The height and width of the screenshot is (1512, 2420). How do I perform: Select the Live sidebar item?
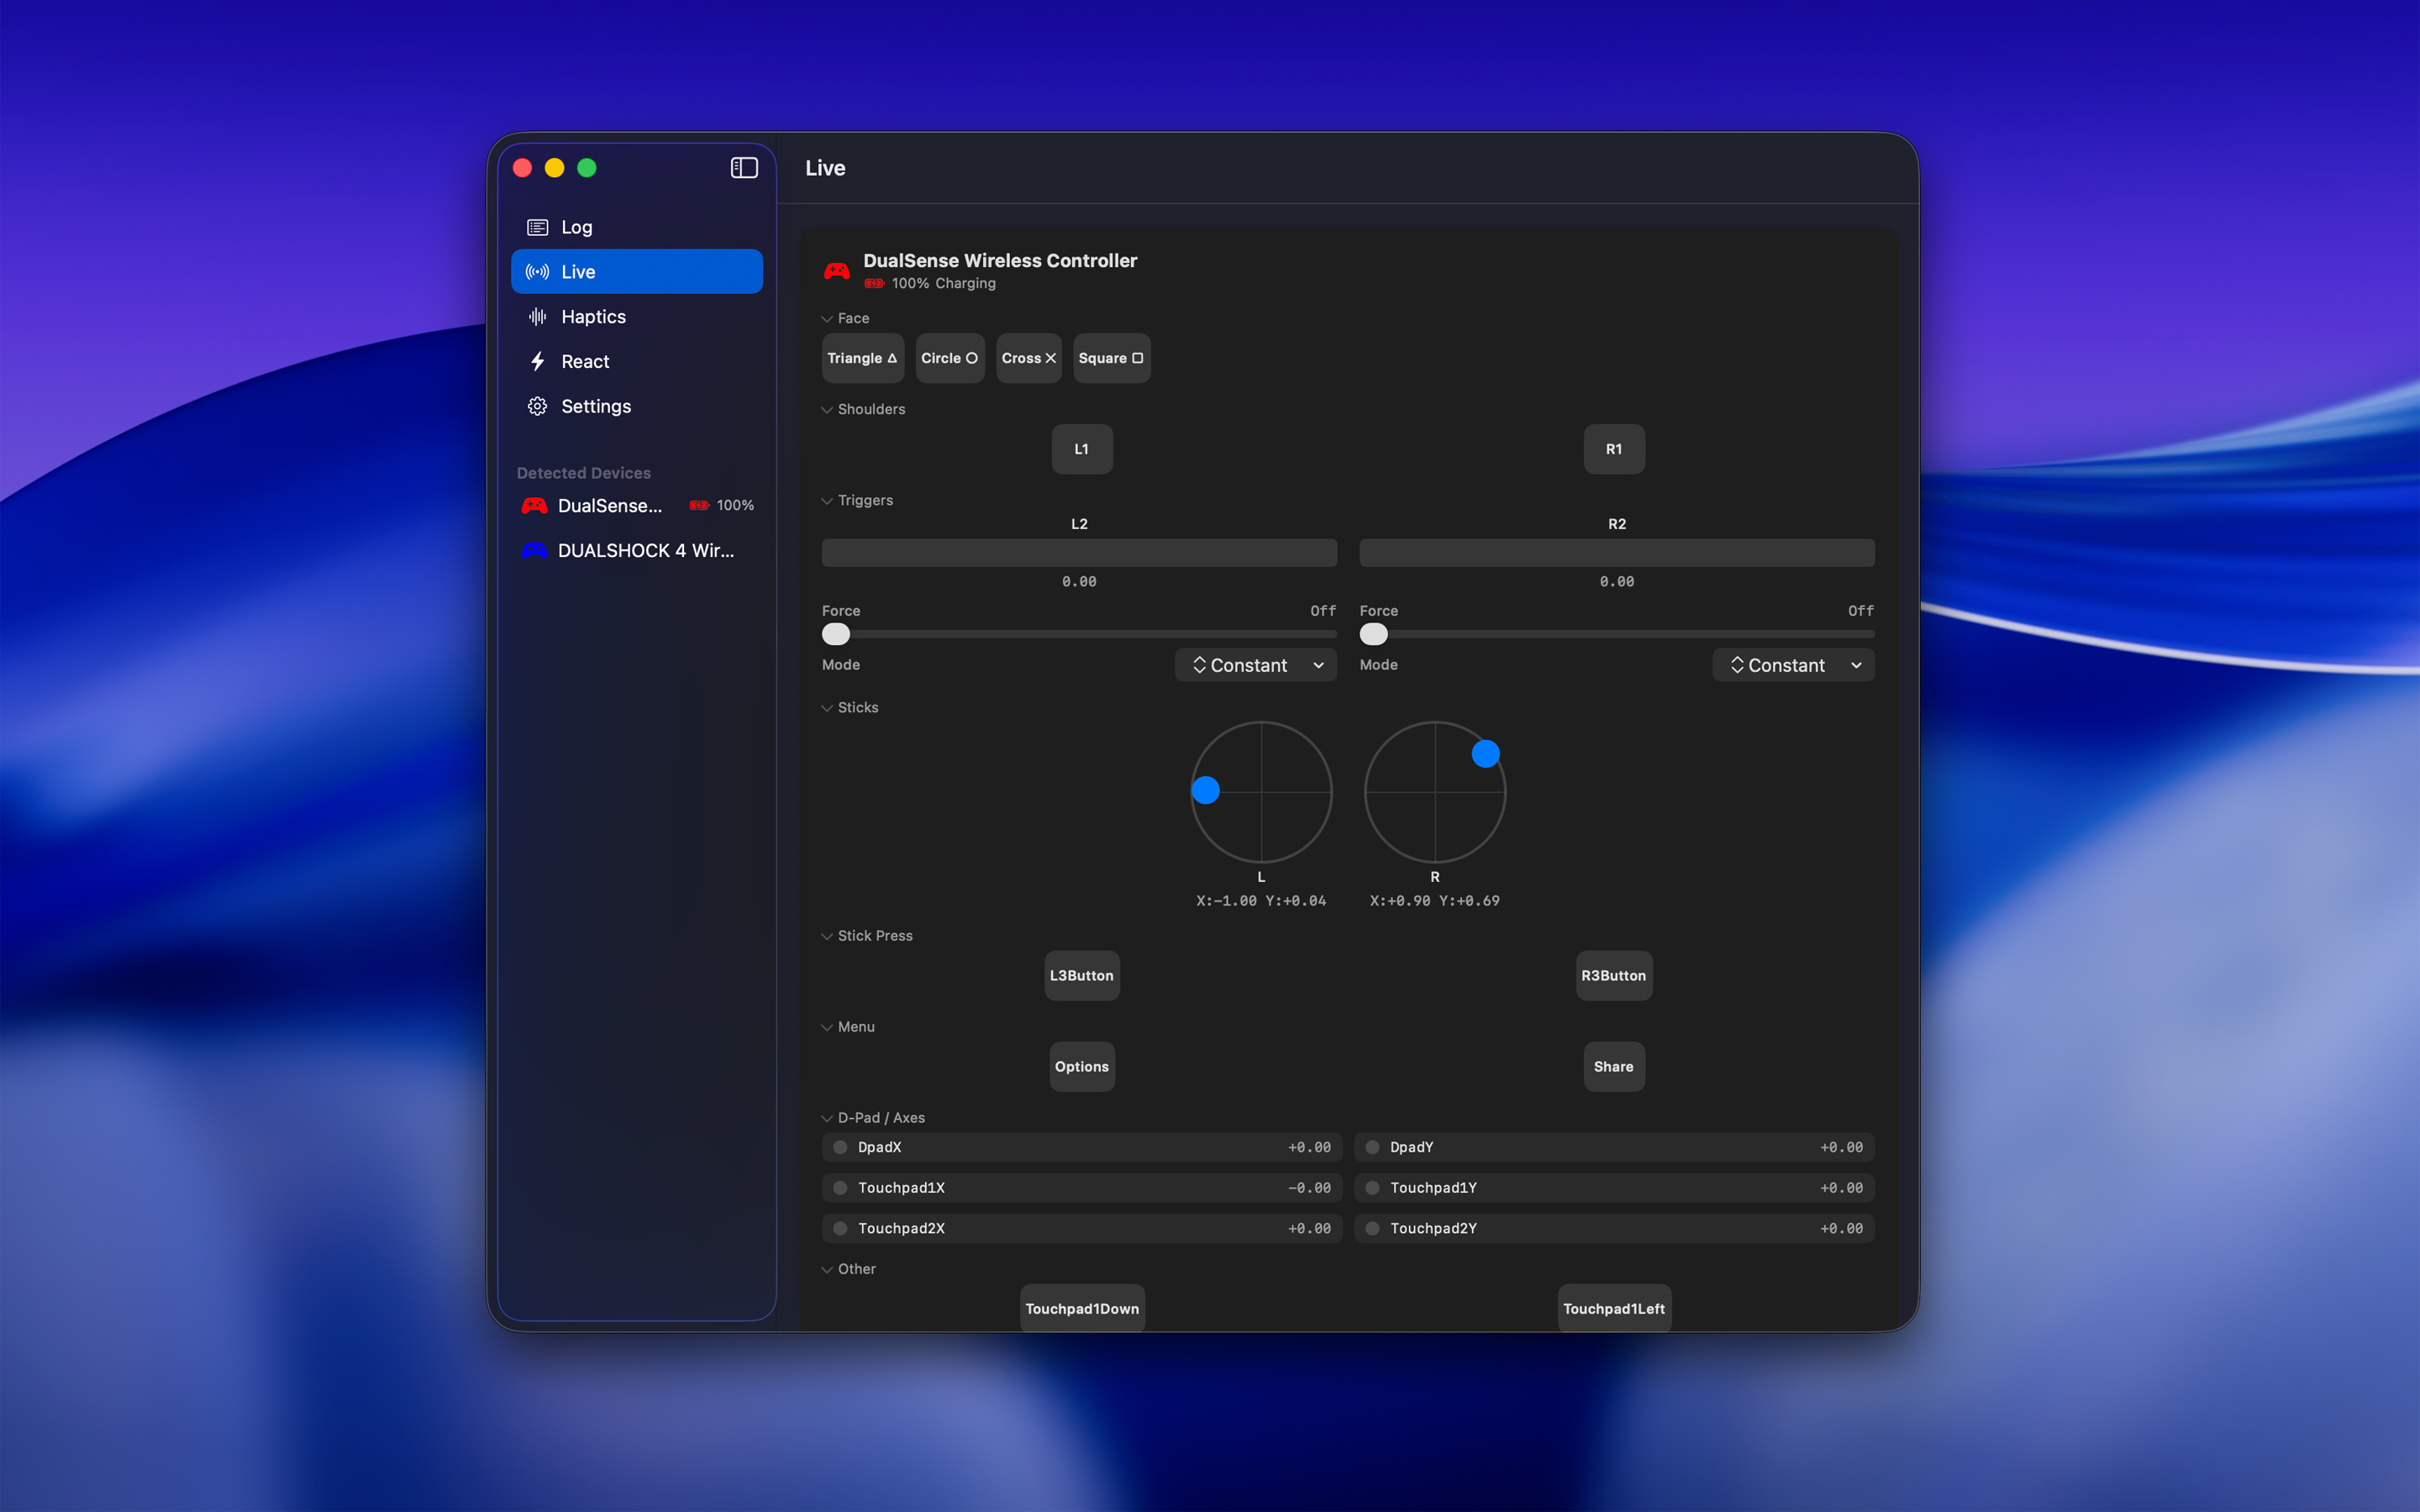[x=637, y=272]
